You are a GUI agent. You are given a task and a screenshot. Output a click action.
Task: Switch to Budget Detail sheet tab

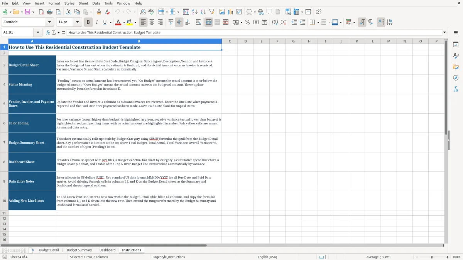pos(49,250)
